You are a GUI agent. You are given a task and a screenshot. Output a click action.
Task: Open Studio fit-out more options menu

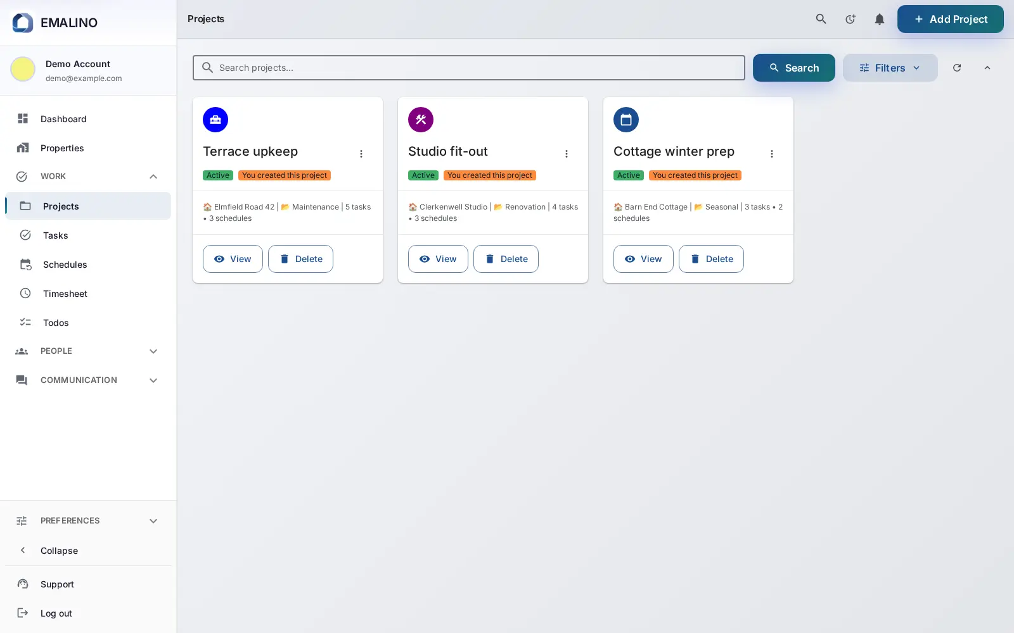567,154
